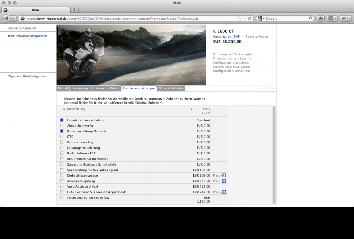Select the Sonderausstattungen tab
The image size is (354, 239).
point(139,89)
